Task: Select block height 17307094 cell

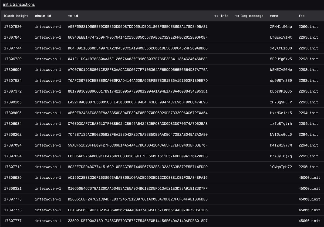Action: [13, 145]
